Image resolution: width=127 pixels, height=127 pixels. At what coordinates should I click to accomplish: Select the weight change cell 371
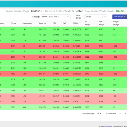coord(115,35)
